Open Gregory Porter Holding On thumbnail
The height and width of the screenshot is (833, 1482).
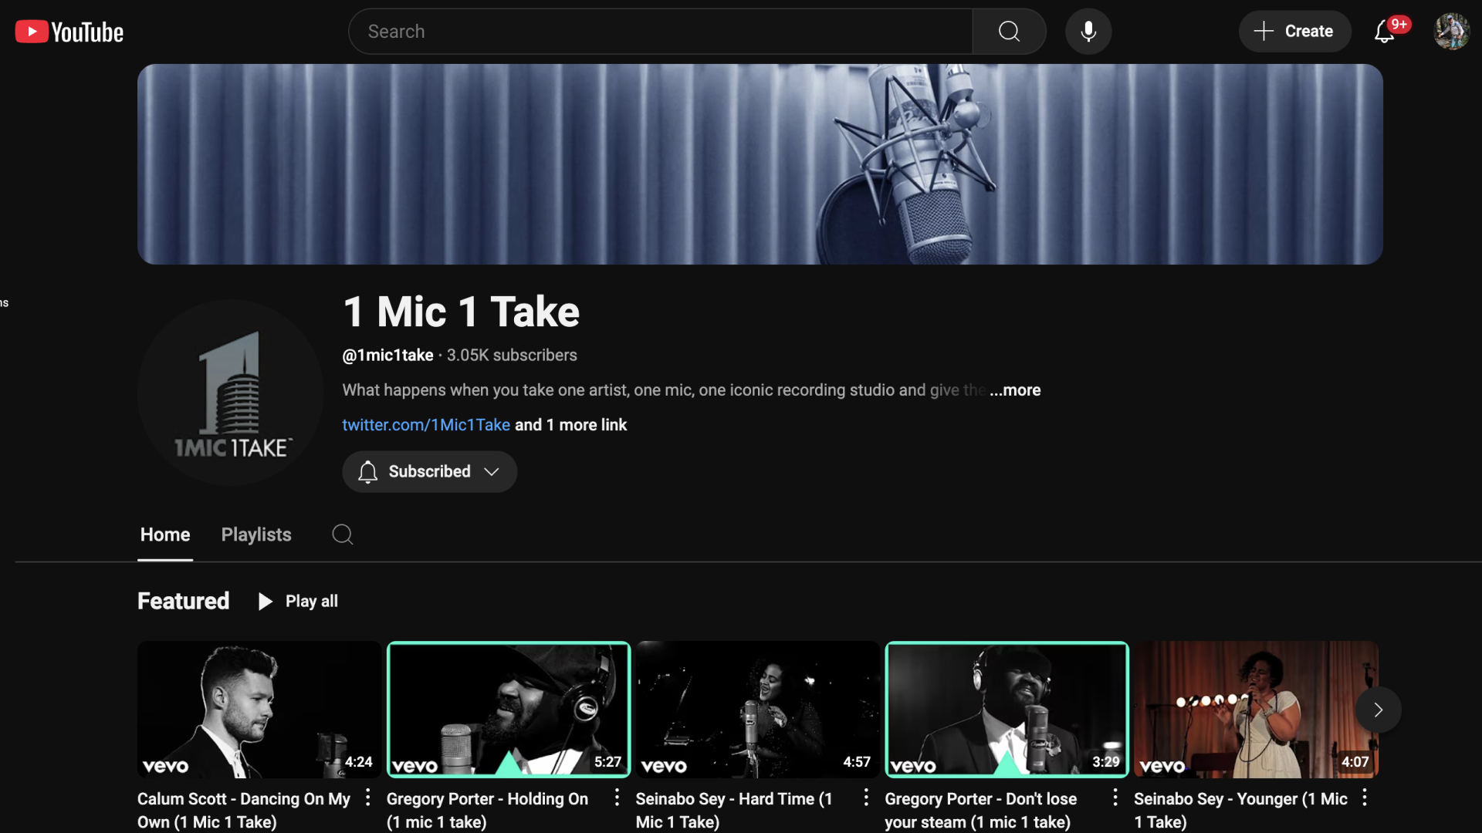click(x=509, y=710)
